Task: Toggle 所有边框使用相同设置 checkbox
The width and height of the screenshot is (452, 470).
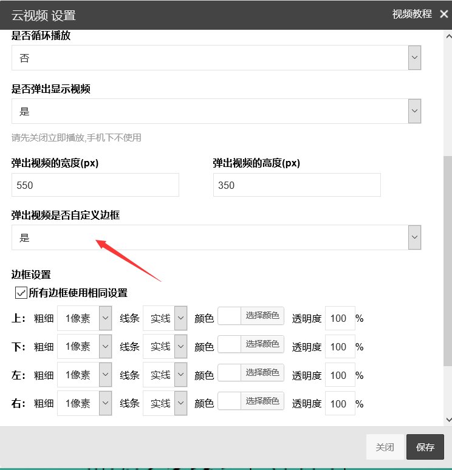Action: coord(21,293)
